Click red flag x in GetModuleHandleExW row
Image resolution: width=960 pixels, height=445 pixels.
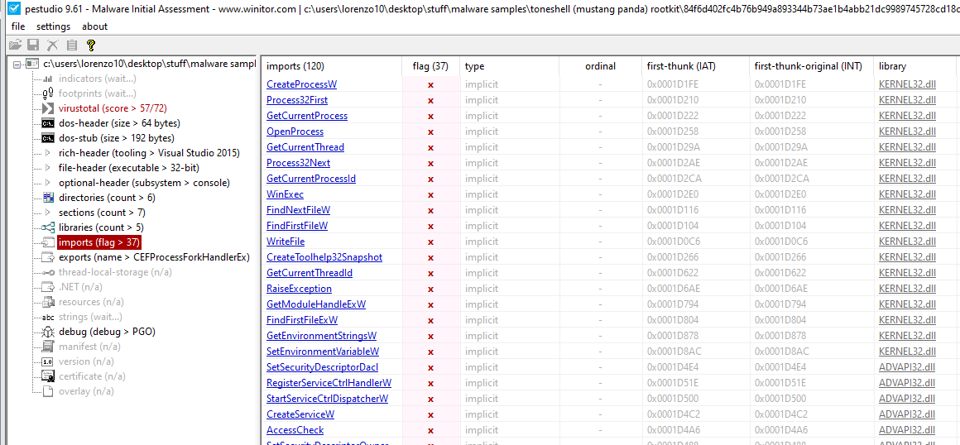pyautogui.click(x=431, y=304)
